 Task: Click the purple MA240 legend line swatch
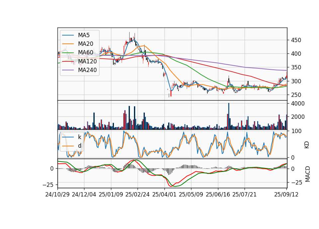[x=68, y=70]
